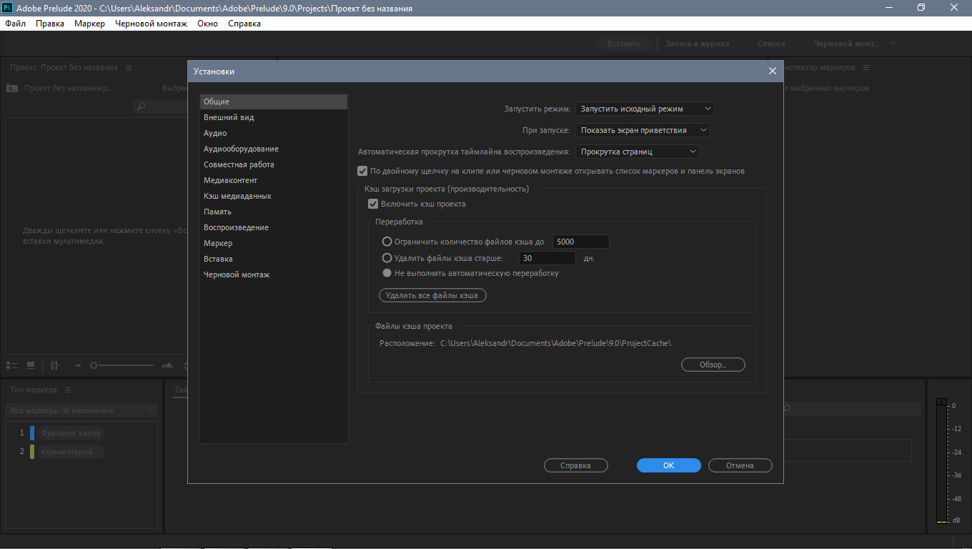
Task: Click the small mountain zoom-out icon
Action: tap(78, 365)
